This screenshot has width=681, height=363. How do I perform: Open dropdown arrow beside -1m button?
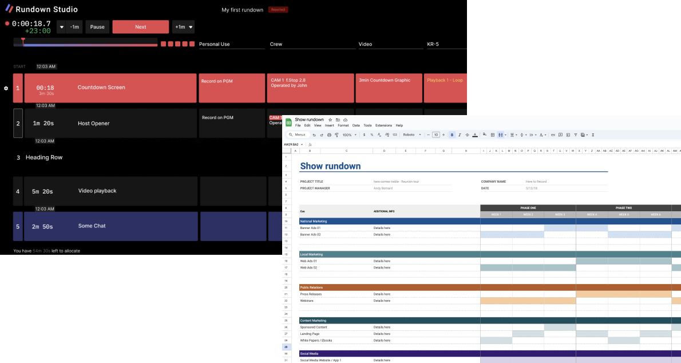tap(62, 27)
